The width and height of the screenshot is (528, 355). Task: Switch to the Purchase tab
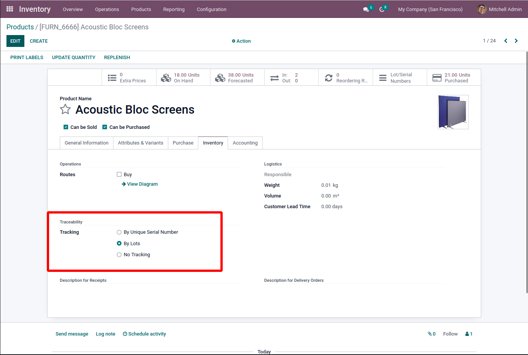pos(183,143)
